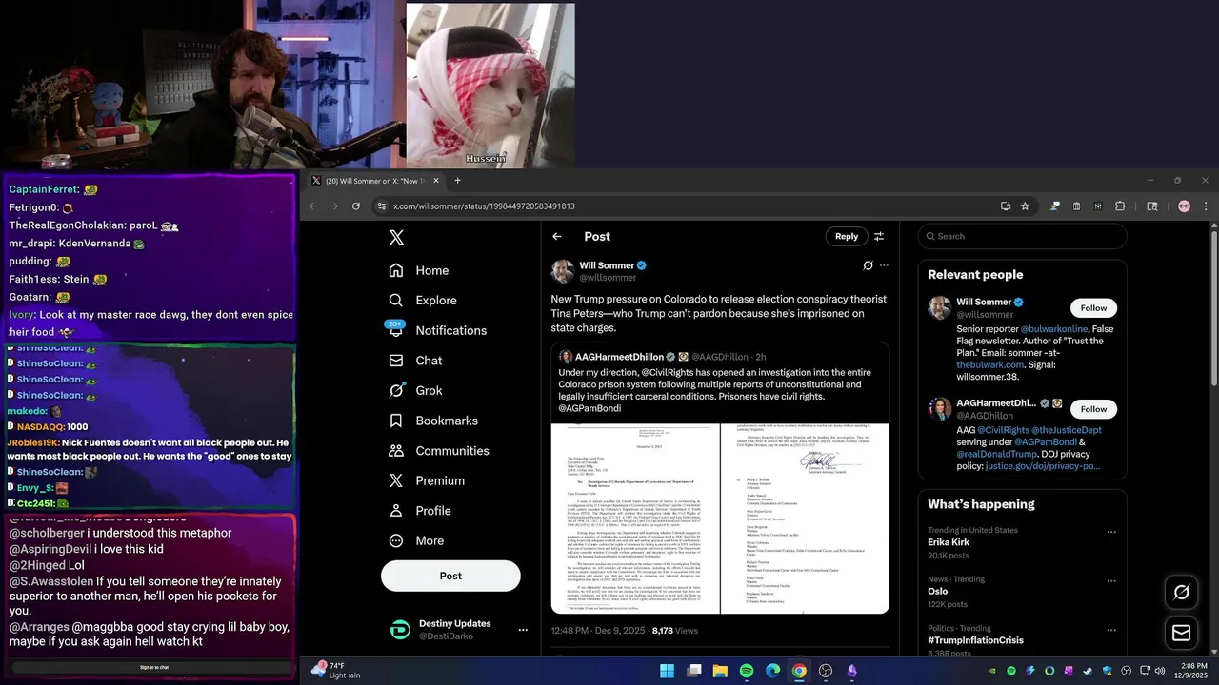Open Communities in the X sidebar
The image size is (1219, 685).
pos(439,451)
